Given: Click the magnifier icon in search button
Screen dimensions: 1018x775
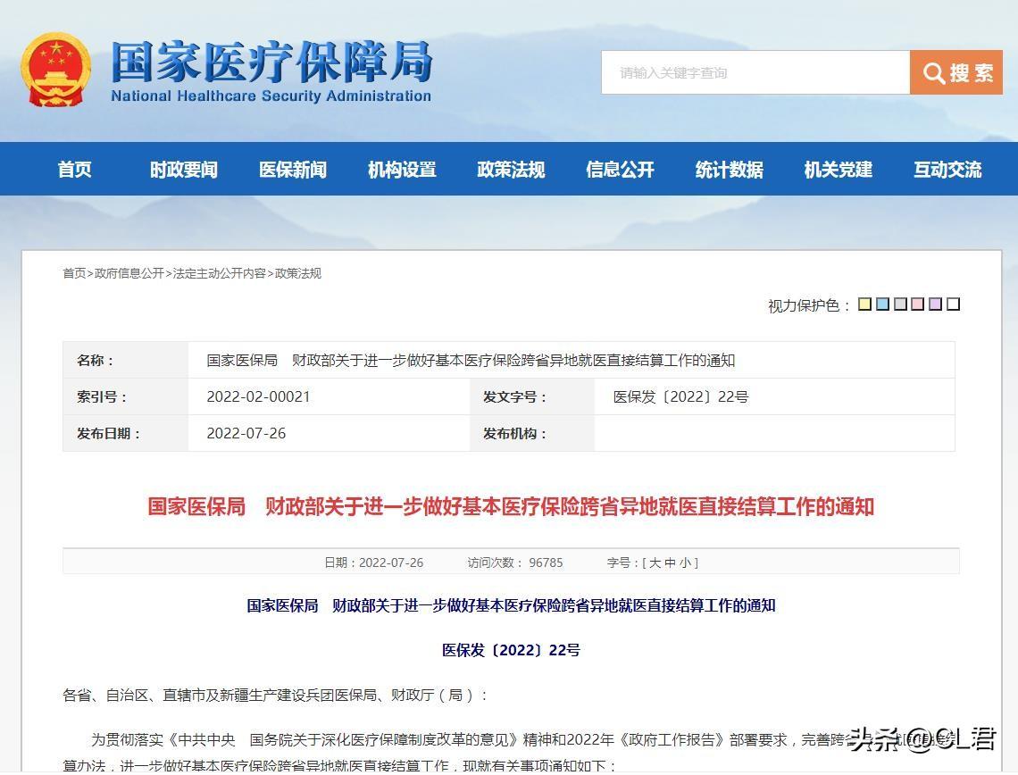Looking at the screenshot, I should pos(933,72).
